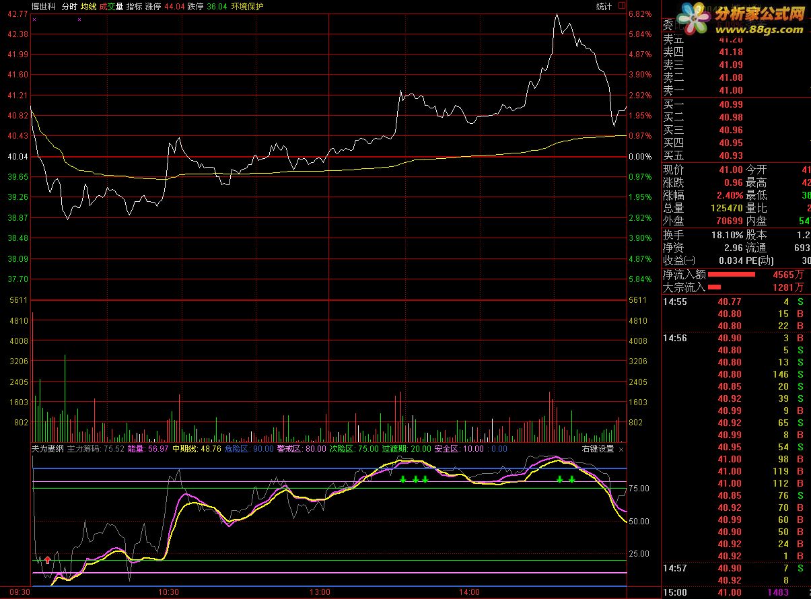Click 中期线 48.76 readout
Screen dimensions: 811x599
(x=197, y=449)
